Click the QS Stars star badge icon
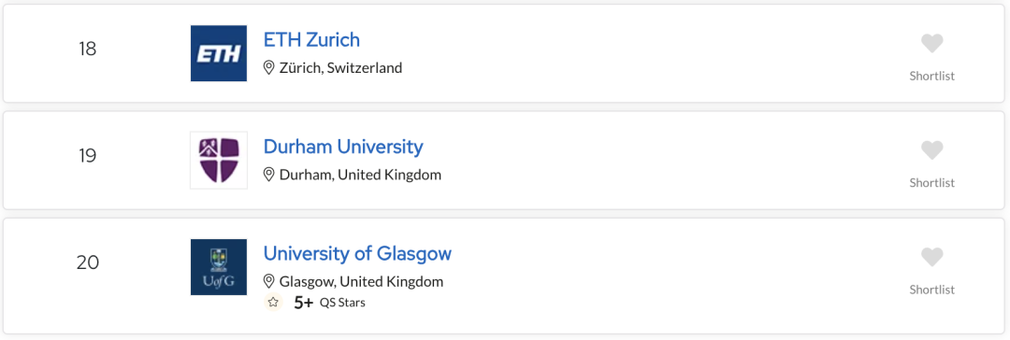Screen dimensions: 1010x340 273,302
